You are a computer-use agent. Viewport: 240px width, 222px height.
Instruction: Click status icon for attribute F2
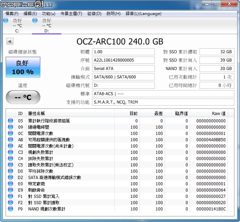tap(10, 202)
